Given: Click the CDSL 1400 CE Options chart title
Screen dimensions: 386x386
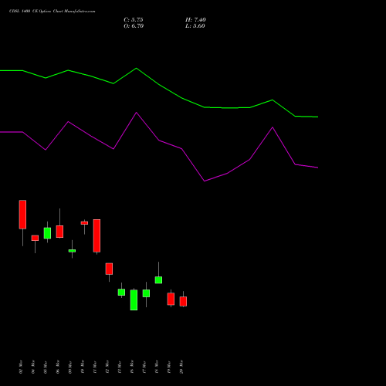Looking at the screenshot, I should click(x=52, y=12).
